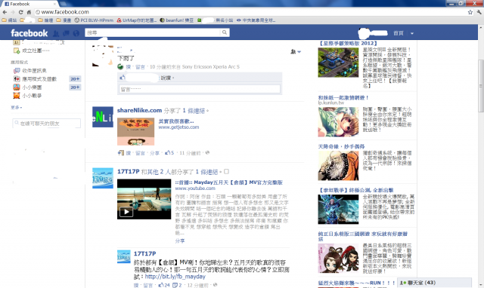Click 讚 on the shareNlike.com post
This screenshot has width=484, height=288.
point(128,153)
